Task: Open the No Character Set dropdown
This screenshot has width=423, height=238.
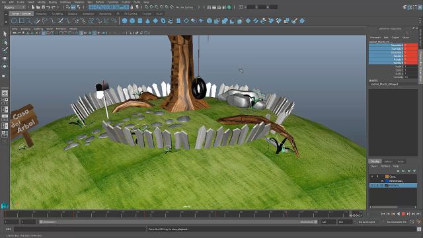Action: click(x=397, y=222)
